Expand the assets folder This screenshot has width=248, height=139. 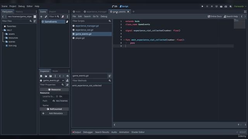[x=4, y=34]
